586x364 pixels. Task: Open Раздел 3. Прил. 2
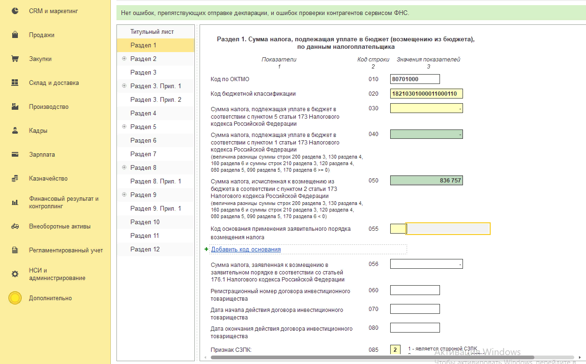click(155, 99)
